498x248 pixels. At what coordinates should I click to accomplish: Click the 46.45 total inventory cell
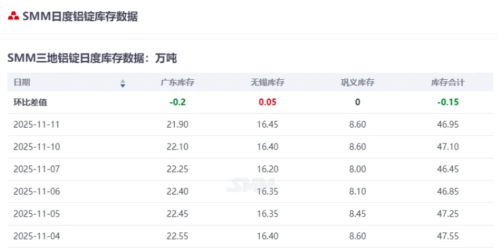(x=448, y=169)
